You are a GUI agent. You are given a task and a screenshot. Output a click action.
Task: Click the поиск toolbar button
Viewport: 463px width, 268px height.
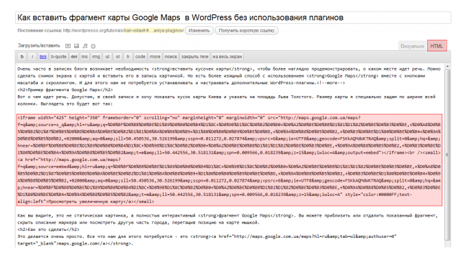click(170, 56)
